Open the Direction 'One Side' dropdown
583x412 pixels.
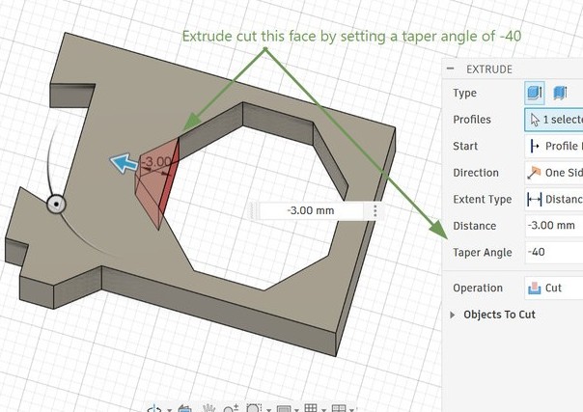tap(554, 173)
